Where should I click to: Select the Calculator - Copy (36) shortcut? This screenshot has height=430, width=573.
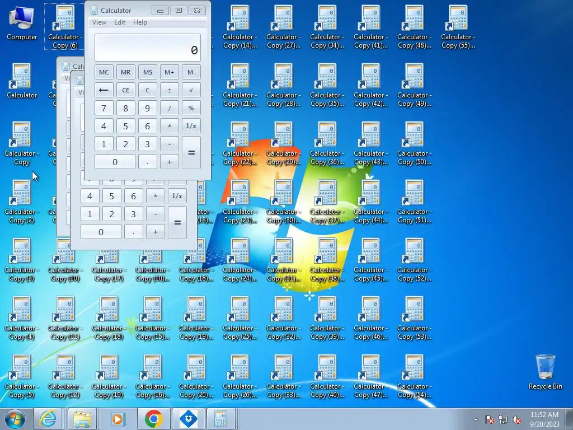pos(327,143)
